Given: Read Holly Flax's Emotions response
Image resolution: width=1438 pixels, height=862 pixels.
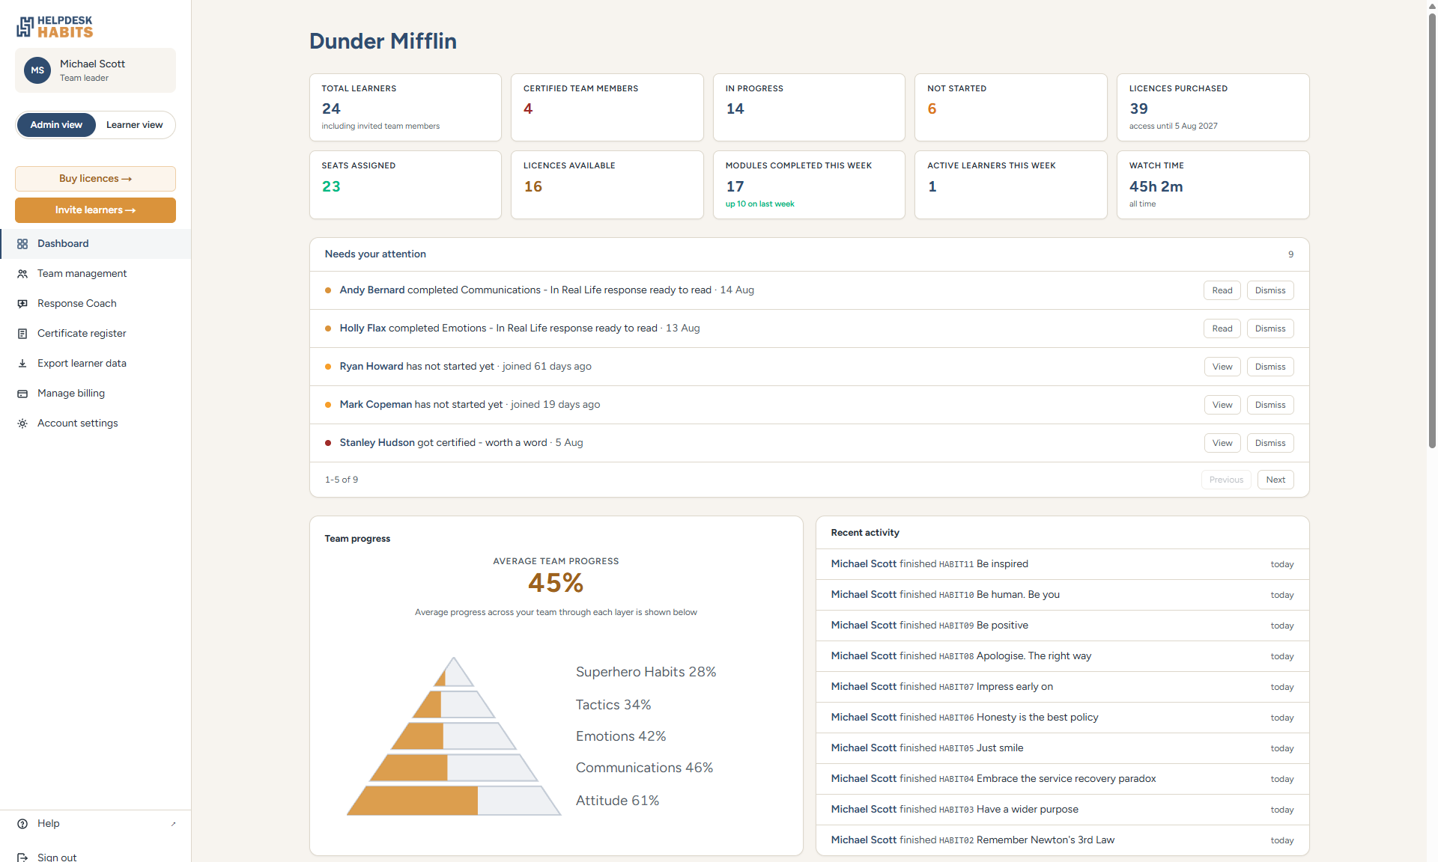Looking at the screenshot, I should click(x=1222, y=328).
